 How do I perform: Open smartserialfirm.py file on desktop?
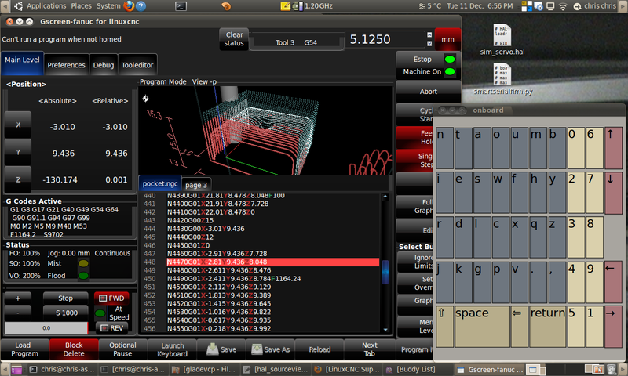click(x=502, y=79)
